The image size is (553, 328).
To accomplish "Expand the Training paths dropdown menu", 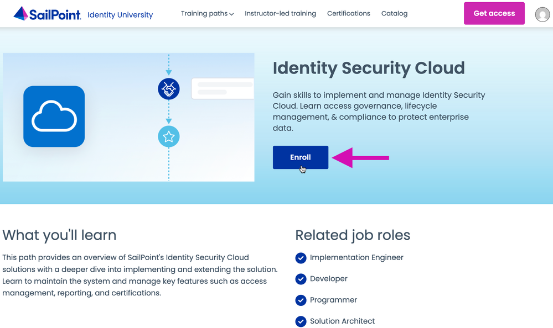I will click(207, 13).
